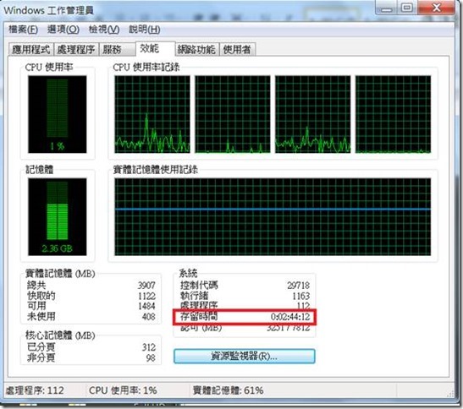Image resolution: width=463 pixels, height=409 pixels.
Task: Minimize the Task Manager window
Action: pos(386,8)
